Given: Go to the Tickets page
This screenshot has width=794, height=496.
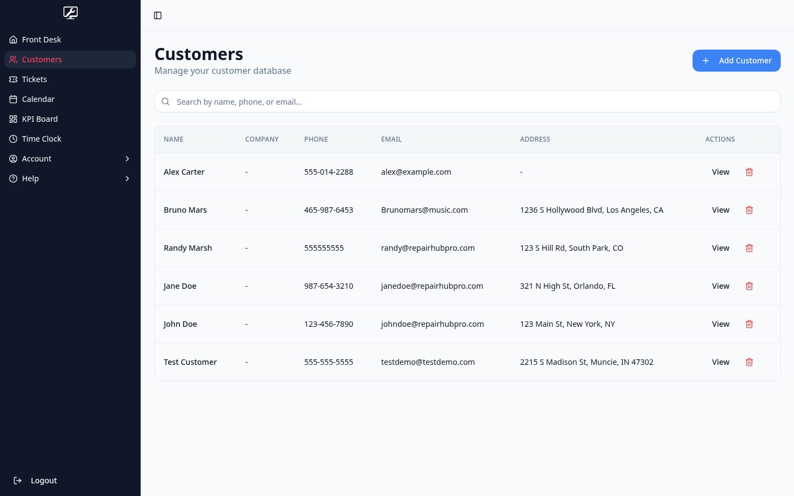Looking at the screenshot, I should point(70,79).
